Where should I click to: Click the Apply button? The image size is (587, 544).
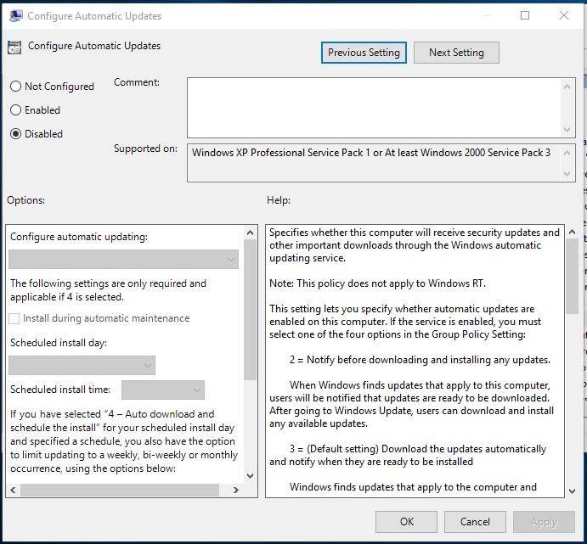click(x=544, y=522)
